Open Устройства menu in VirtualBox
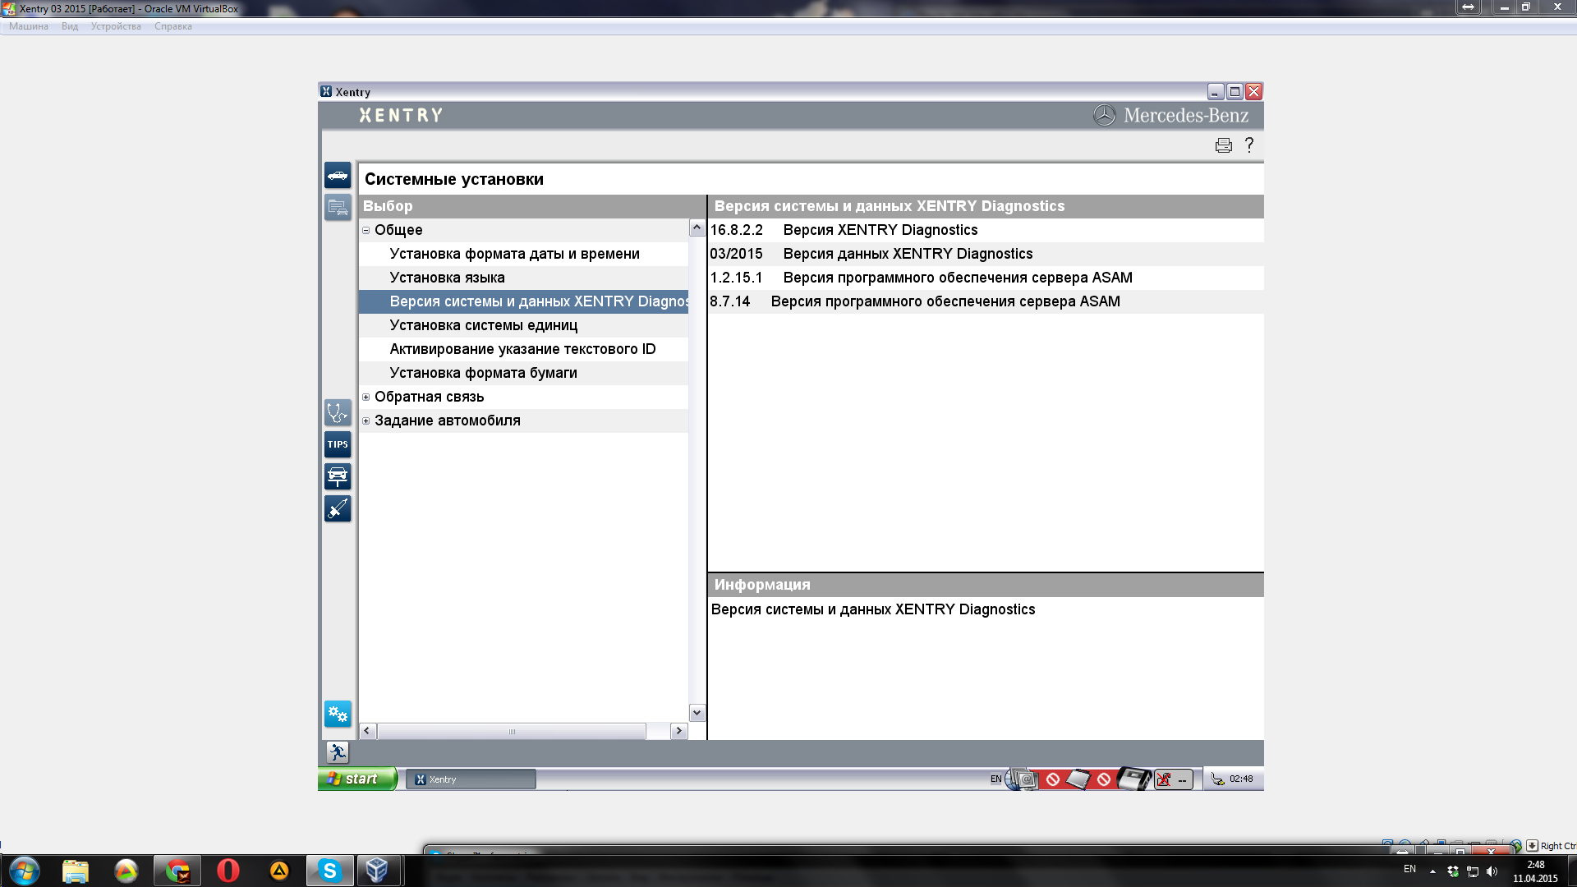 coord(116,26)
